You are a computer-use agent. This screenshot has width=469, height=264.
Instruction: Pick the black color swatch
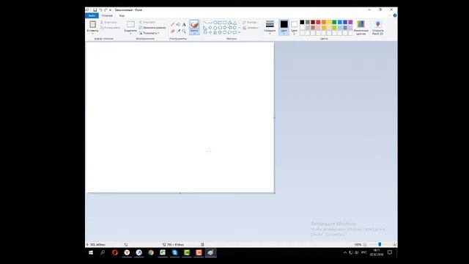point(302,22)
